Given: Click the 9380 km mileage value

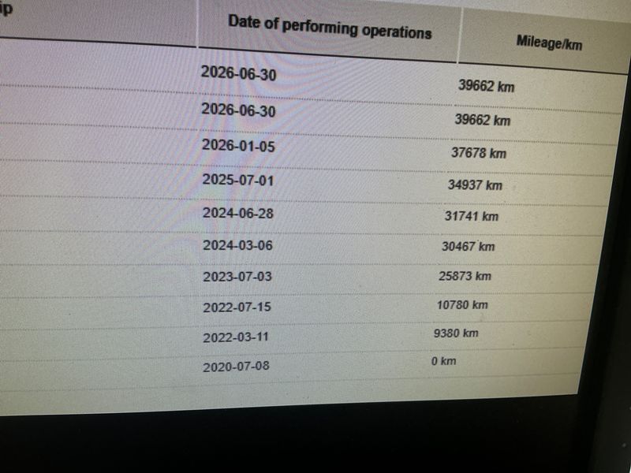Looking at the screenshot, I should point(456,333).
